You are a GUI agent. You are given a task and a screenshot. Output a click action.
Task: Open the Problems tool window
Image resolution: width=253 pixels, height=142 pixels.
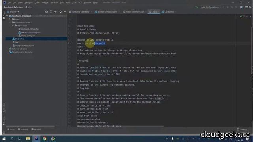(x=23, y=129)
